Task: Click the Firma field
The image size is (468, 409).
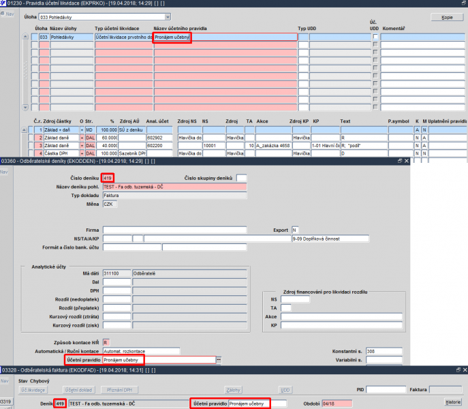Action: click(175, 230)
